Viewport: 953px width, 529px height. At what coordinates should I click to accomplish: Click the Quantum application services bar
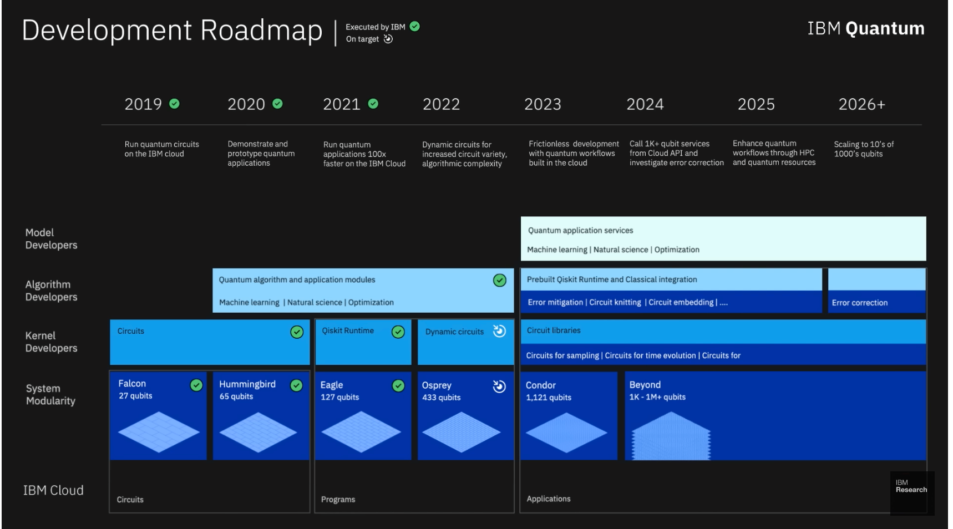pyautogui.click(x=723, y=238)
